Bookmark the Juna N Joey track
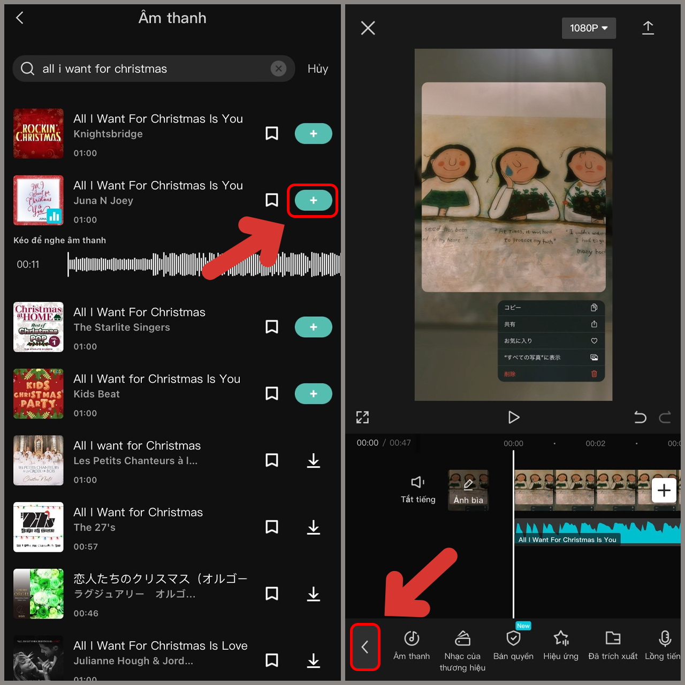The width and height of the screenshot is (685, 685). 272,201
